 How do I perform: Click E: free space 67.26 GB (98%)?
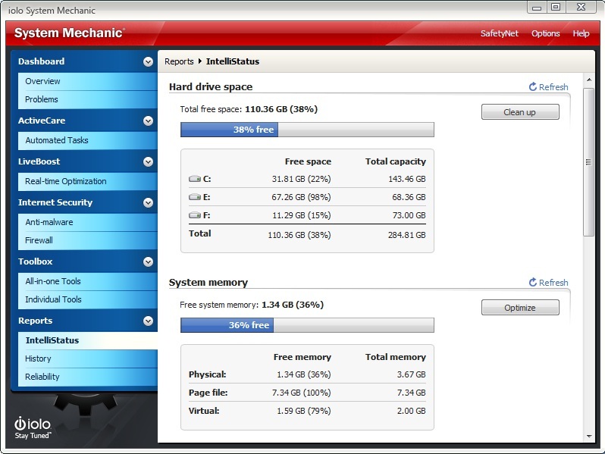[301, 197]
